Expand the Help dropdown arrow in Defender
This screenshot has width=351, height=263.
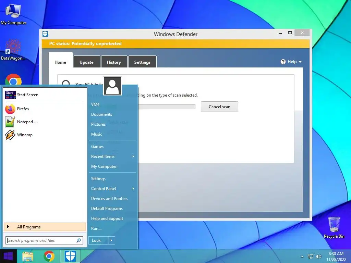click(x=300, y=62)
